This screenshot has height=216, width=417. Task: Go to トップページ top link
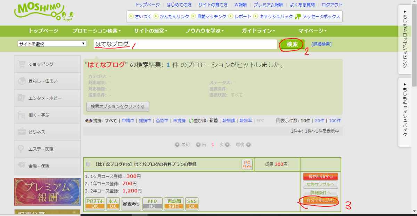[x=147, y=5]
